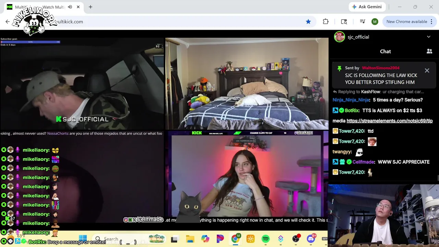Viewport: 439px width, 247px height.
Task: Click the Ask Gemini button
Action: pyautogui.click(x=367, y=7)
